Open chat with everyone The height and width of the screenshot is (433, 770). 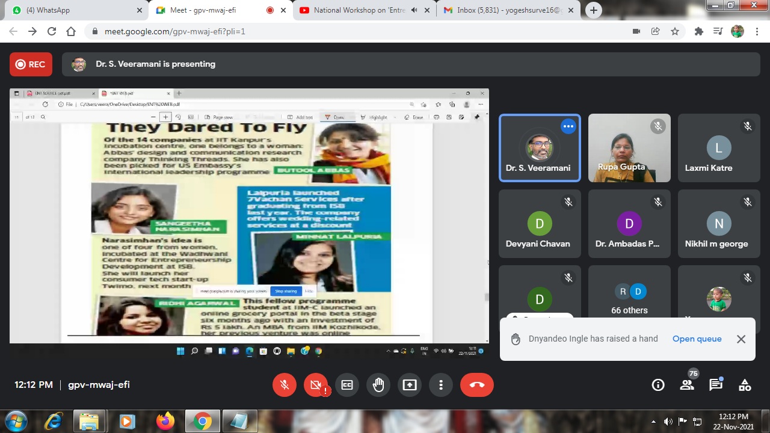point(716,385)
